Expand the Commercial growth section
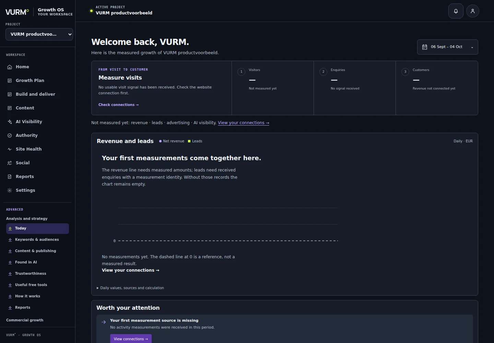The image size is (494, 343). click(x=25, y=320)
